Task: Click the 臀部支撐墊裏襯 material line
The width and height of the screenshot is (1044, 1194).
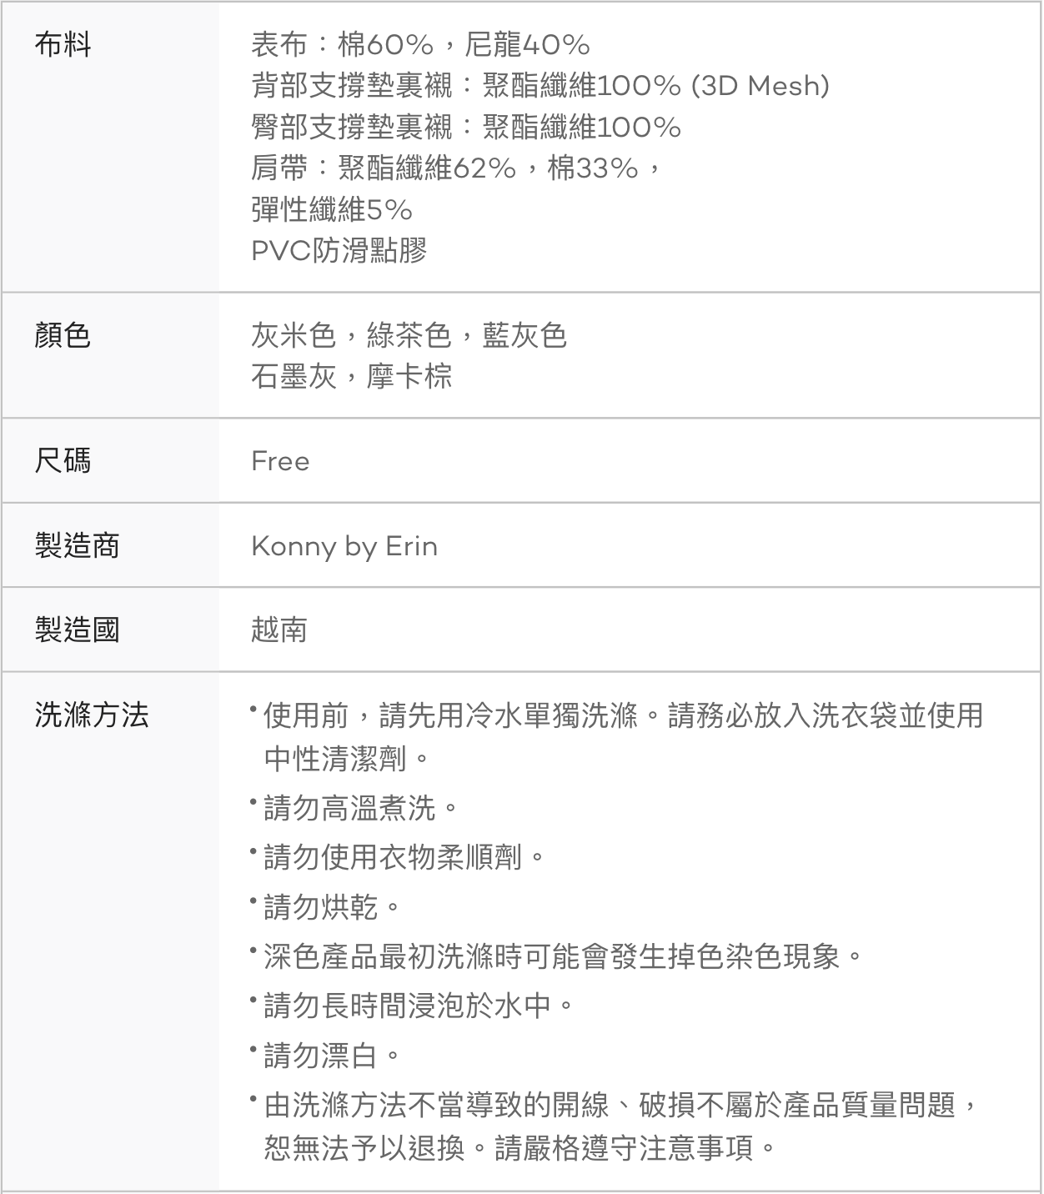Action: 465,127
